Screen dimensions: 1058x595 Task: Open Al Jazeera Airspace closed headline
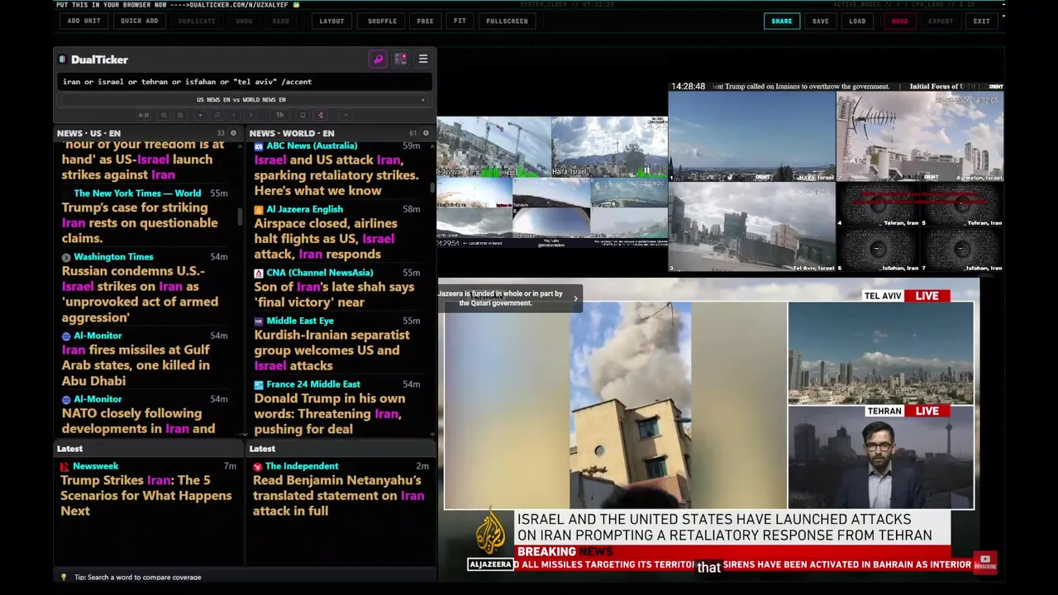(x=325, y=239)
